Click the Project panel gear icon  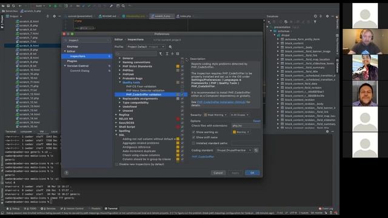point(54,16)
